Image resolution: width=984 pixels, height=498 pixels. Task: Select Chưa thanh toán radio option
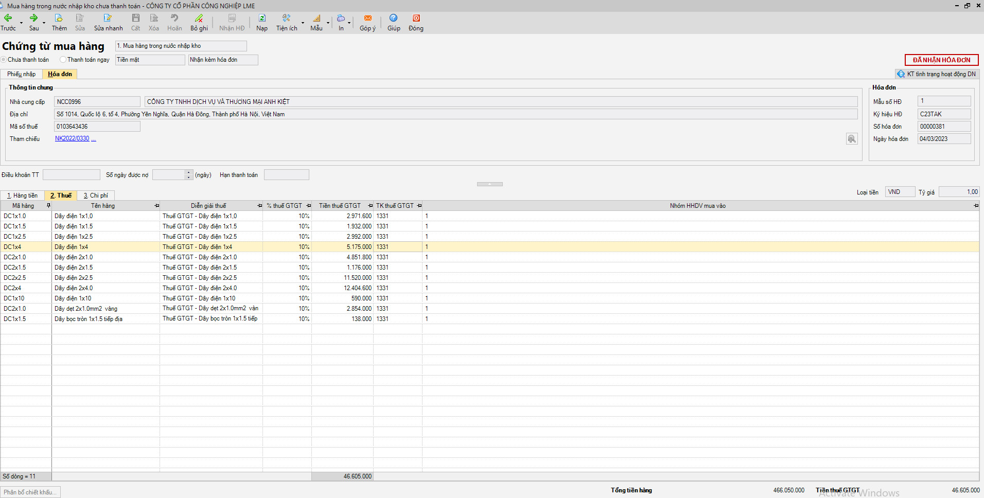4,60
